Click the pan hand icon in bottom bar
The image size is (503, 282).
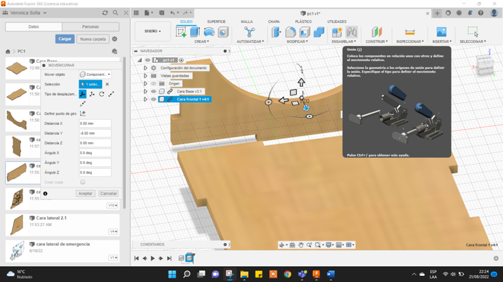300,245
